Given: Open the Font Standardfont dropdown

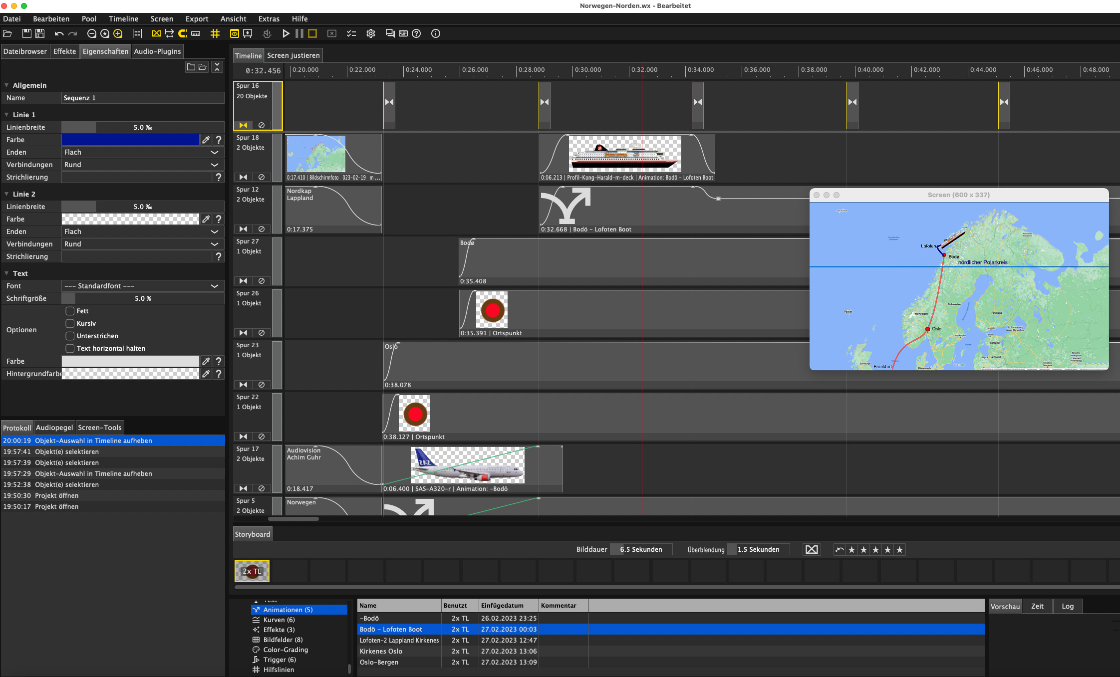Looking at the screenshot, I should point(142,286).
